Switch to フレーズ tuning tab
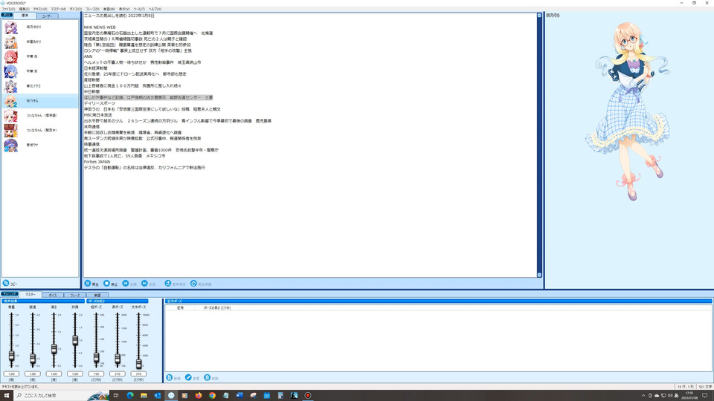The image size is (714, 401). coord(75,295)
